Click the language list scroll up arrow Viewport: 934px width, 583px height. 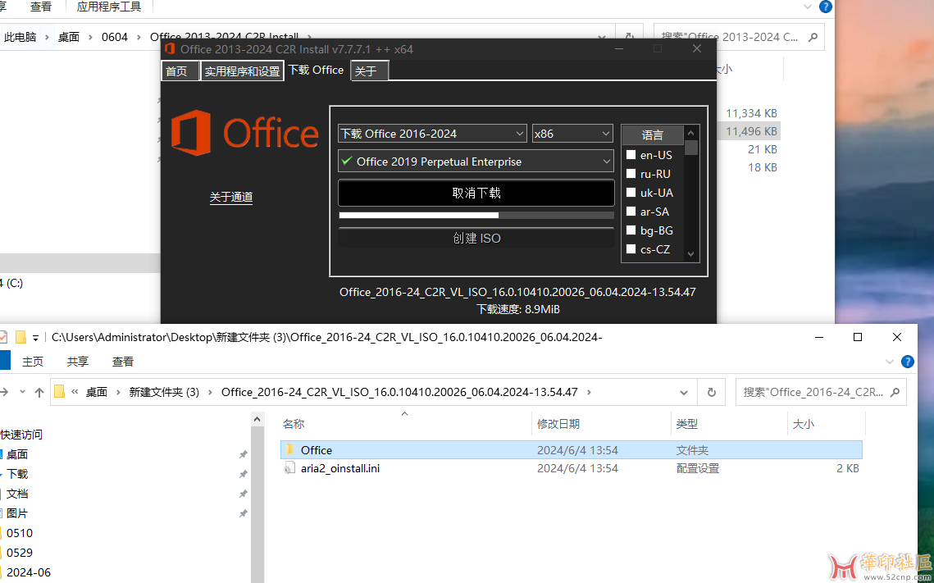click(x=691, y=133)
